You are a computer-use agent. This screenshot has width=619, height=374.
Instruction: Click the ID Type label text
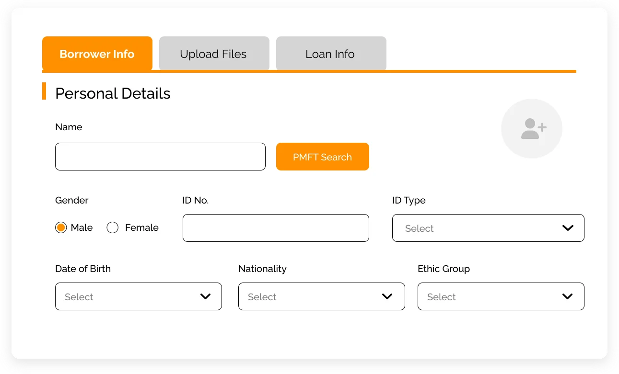pyautogui.click(x=409, y=200)
